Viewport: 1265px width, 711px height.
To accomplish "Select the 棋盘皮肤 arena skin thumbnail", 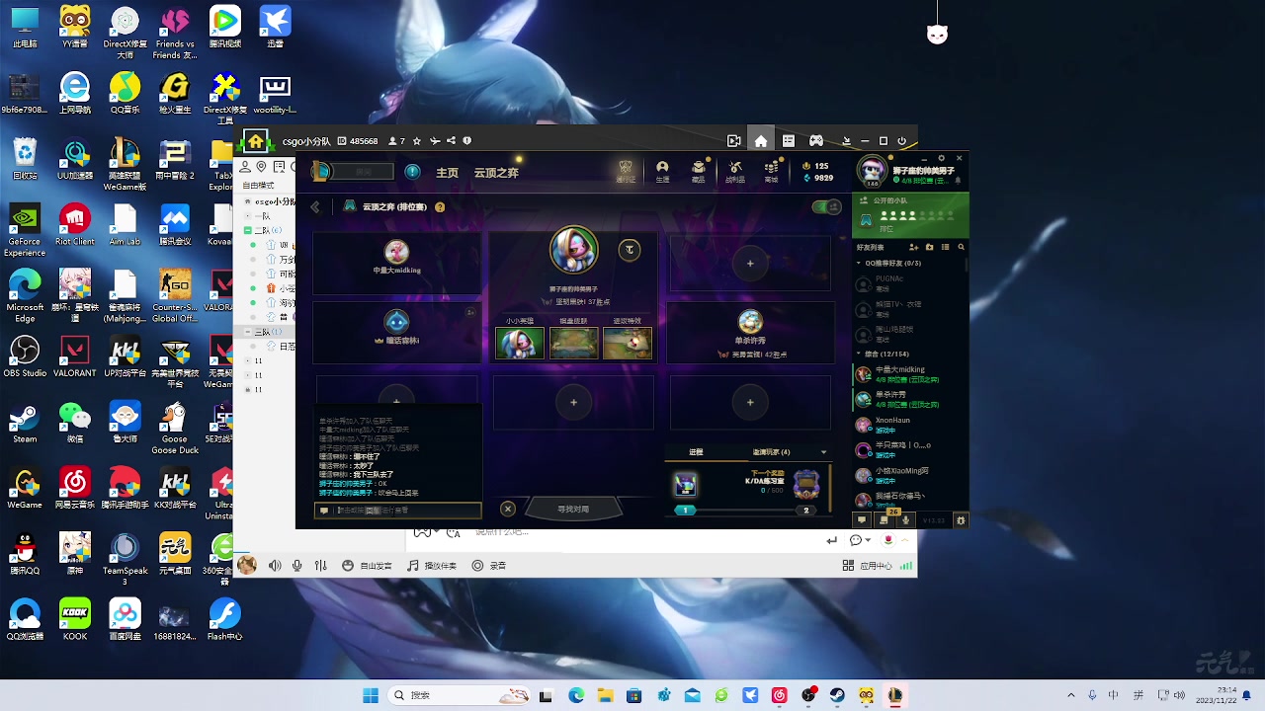I will pos(573,343).
